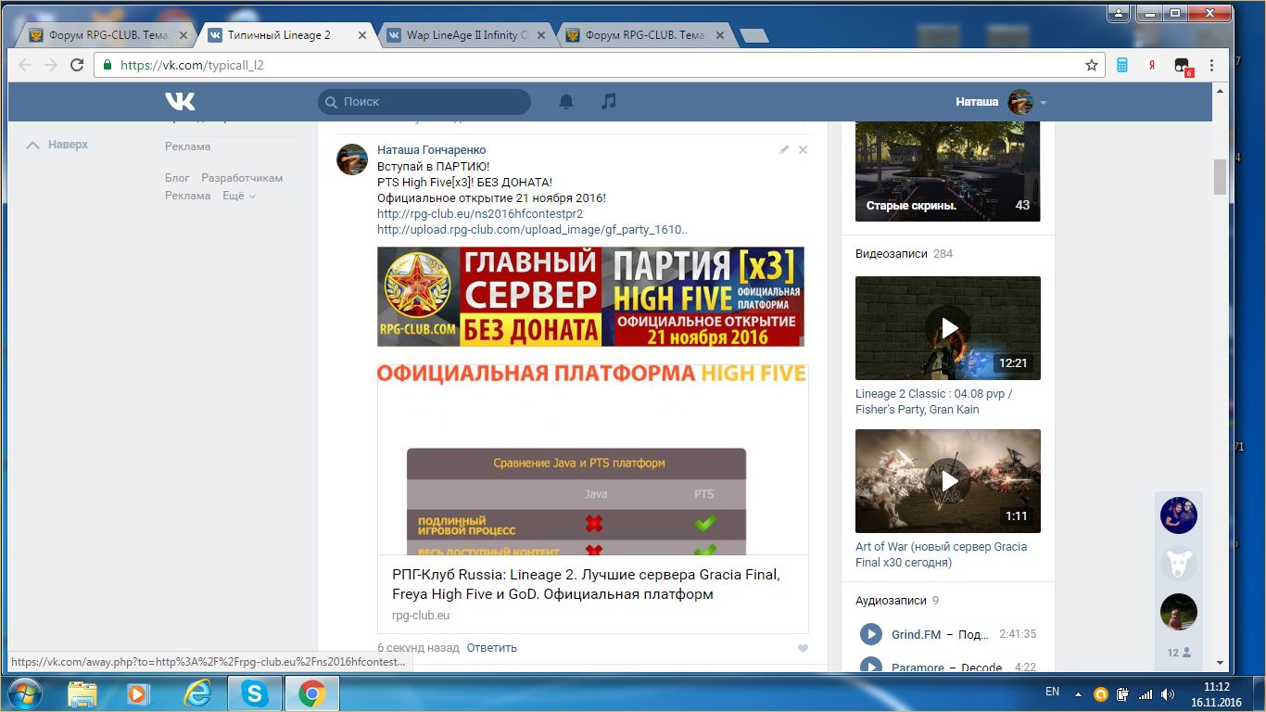Screen dimensions: 1266x712
Task: Like the post with the heart icon
Action: pos(803,648)
